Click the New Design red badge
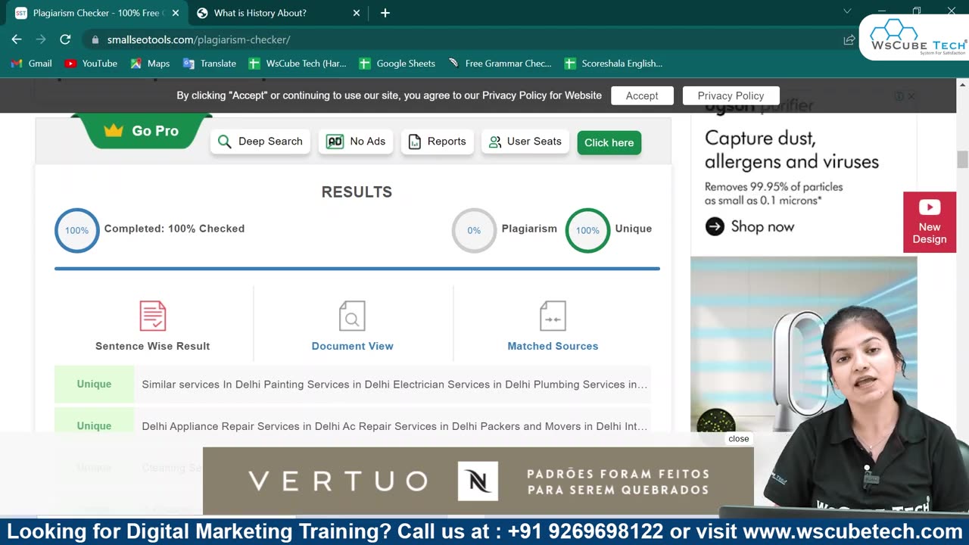This screenshot has height=545, width=969. [x=929, y=222]
